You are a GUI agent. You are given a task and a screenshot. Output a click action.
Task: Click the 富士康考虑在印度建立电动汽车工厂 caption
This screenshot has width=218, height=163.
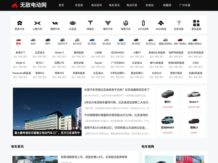[x=47, y=133]
